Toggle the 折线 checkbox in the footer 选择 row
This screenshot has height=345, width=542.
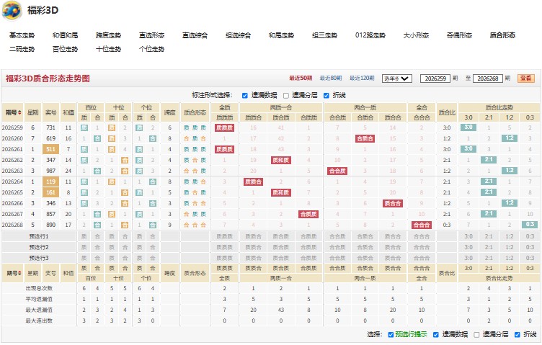(x=517, y=335)
